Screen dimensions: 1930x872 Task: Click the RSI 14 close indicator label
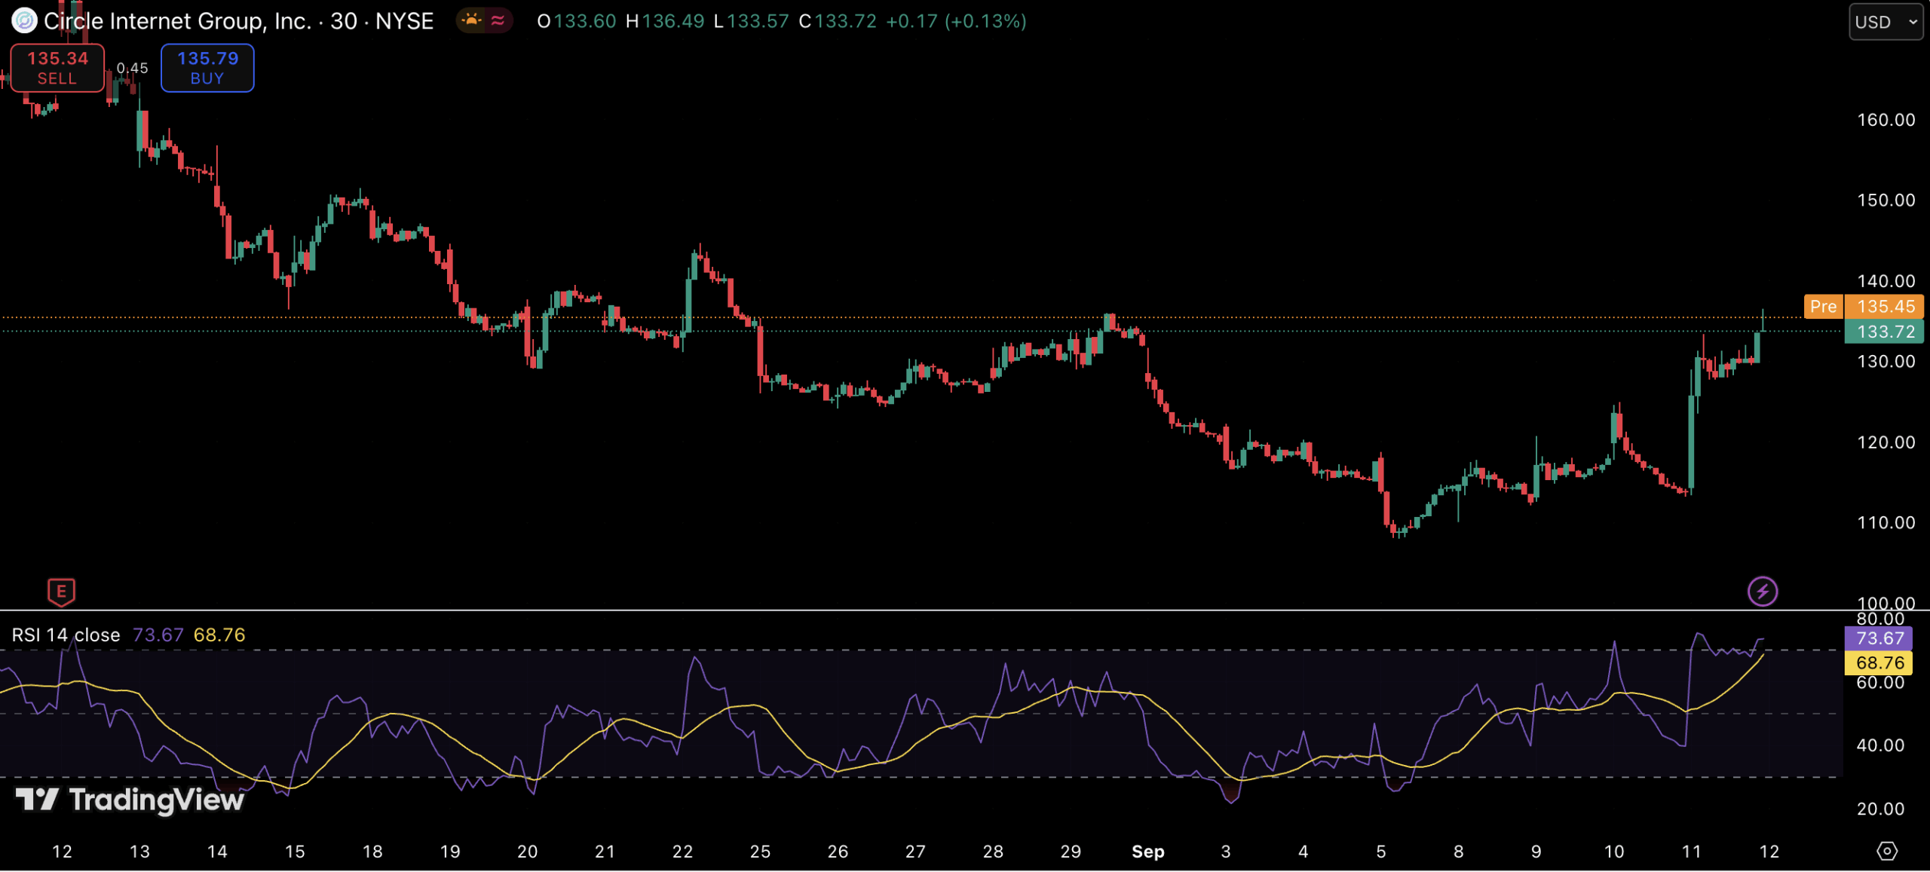pos(66,635)
